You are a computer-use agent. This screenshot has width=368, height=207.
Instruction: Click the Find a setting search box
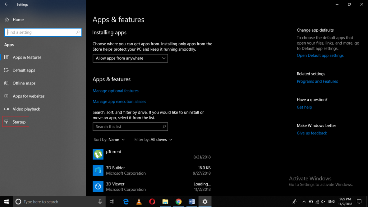(x=43, y=32)
